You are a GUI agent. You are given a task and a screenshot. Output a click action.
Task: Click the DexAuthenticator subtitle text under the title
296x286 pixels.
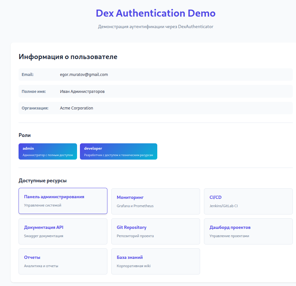point(155,26)
